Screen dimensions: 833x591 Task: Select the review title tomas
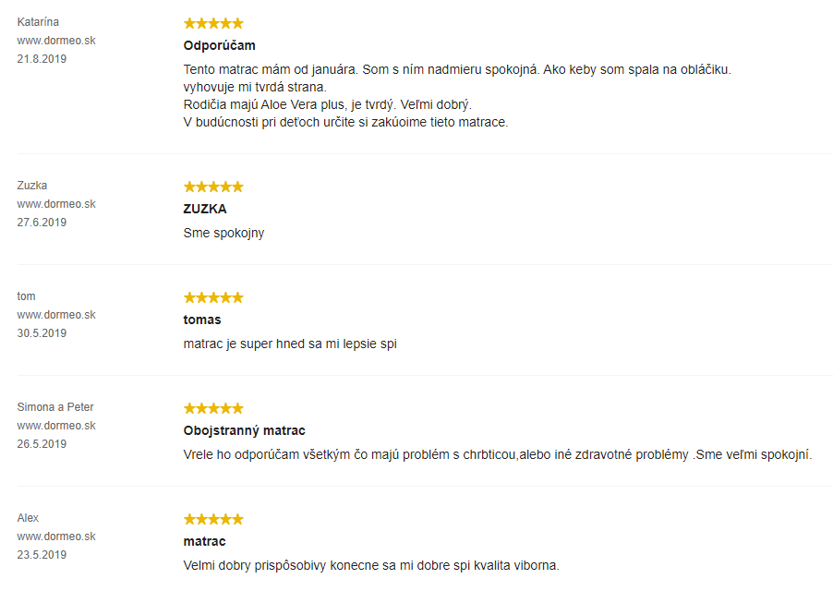click(202, 320)
